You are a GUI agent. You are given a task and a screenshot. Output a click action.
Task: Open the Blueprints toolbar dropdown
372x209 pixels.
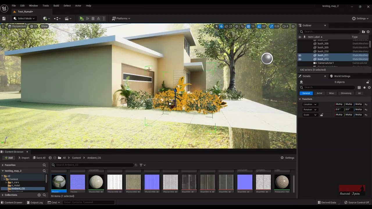pos(57,19)
